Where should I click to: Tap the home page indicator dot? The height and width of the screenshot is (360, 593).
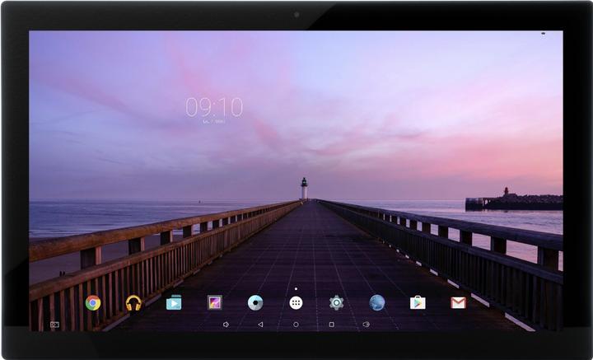tap(296, 288)
